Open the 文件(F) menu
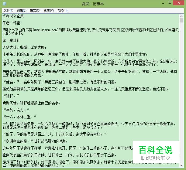 [8, 10]
